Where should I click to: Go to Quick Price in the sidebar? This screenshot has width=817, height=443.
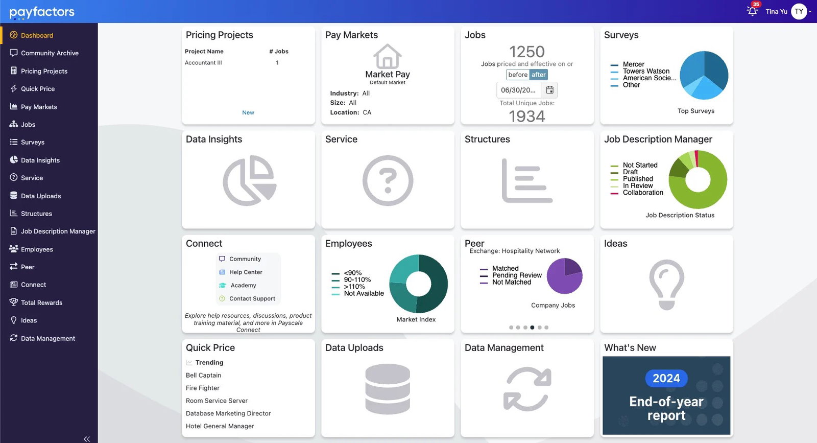click(49, 89)
